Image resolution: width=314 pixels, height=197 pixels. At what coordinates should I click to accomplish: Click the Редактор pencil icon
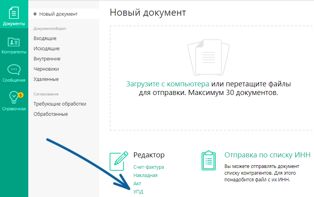[119, 161]
